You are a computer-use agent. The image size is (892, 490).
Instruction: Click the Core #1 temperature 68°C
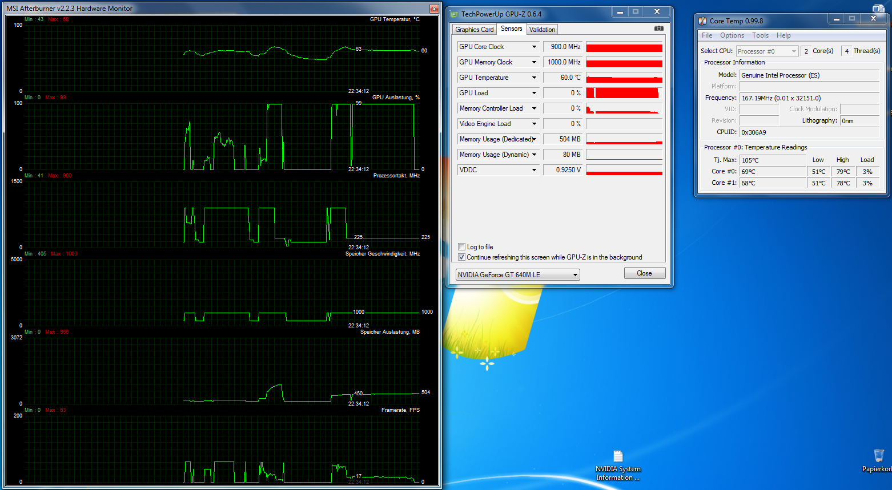773,183
